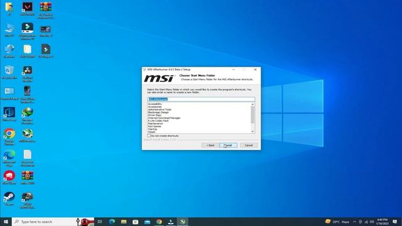Select the New Text Document desktop file

28,158
